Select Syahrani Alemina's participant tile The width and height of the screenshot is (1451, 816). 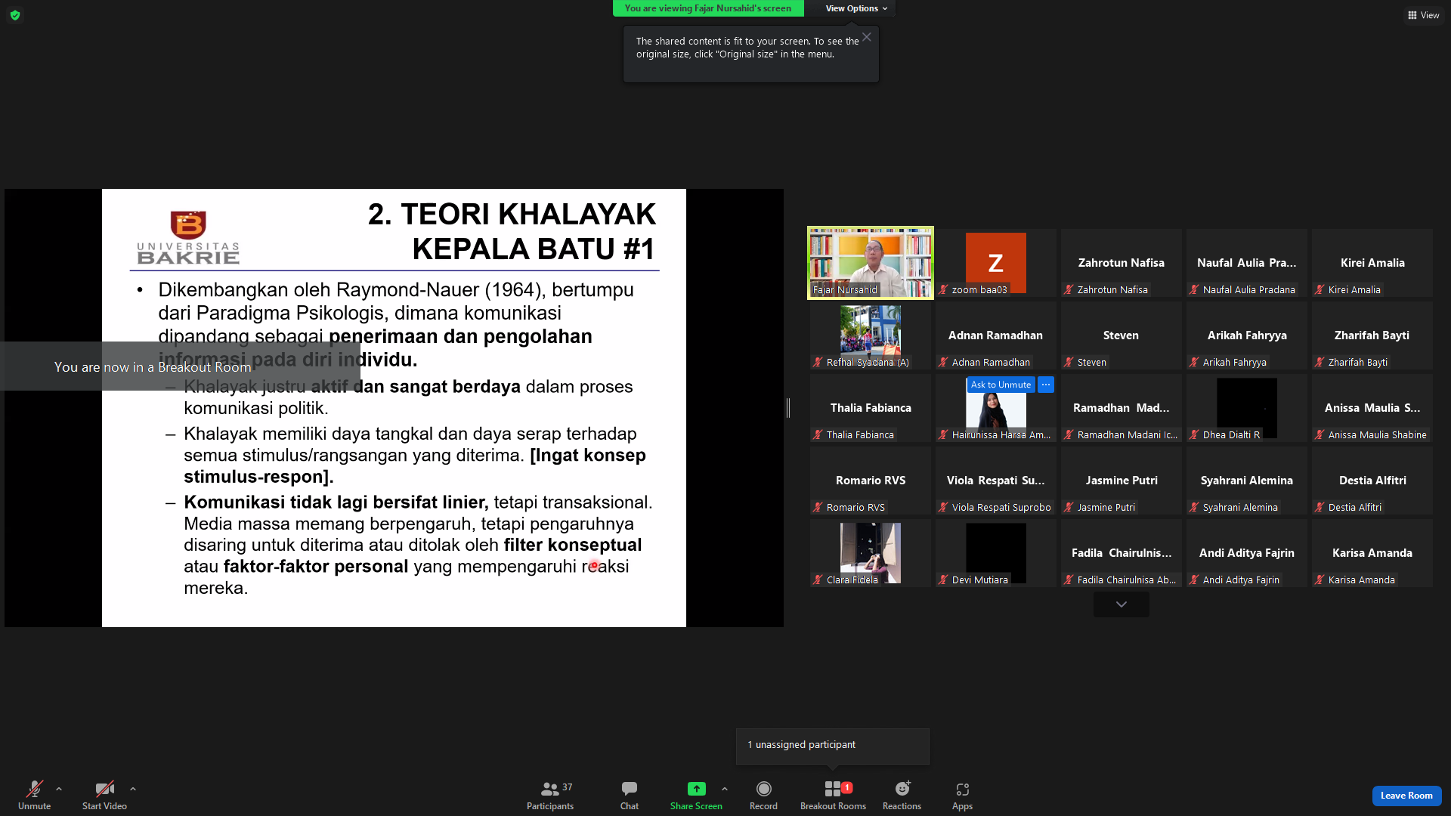[x=1247, y=481]
